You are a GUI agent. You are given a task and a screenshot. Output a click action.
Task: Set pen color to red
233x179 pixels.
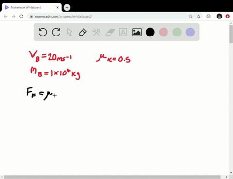[x=164, y=32]
